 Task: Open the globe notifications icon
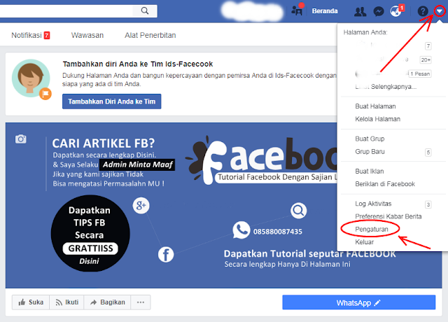[396, 11]
